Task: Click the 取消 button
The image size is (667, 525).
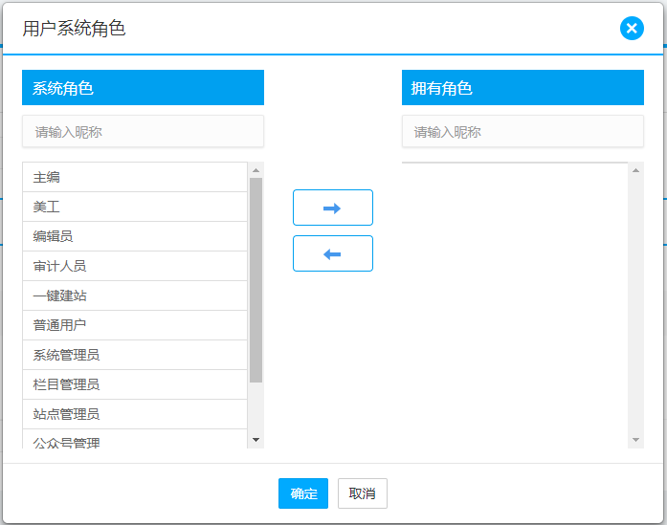Action: [362, 493]
